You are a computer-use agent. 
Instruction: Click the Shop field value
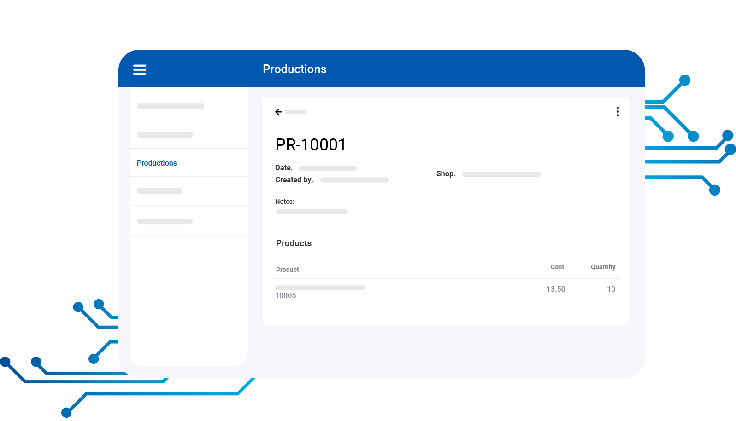pos(501,174)
